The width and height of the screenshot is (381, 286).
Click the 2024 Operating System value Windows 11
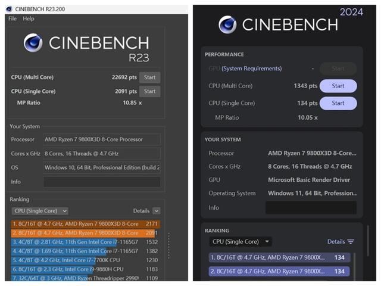click(x=313, y=193)
